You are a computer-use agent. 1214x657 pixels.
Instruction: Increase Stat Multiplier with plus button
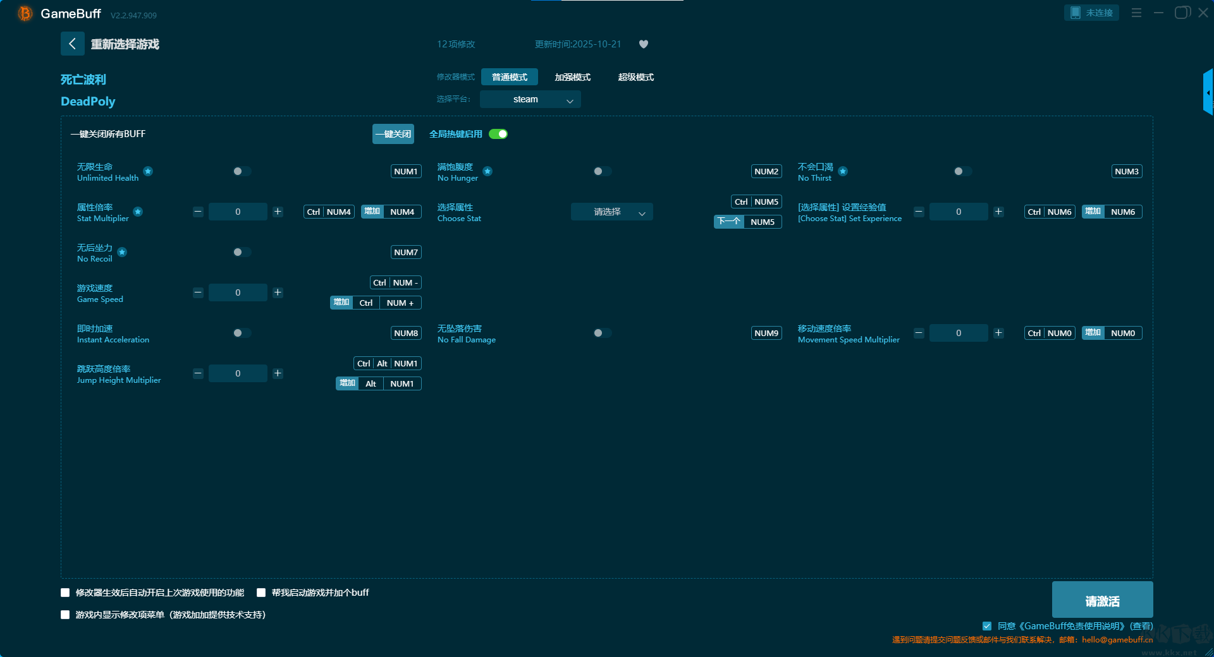(x=278, y=212)
